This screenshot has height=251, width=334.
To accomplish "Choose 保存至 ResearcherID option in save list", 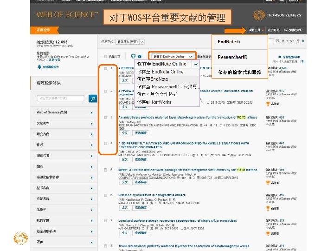I will pyautogui.click(x=167, y=87).
